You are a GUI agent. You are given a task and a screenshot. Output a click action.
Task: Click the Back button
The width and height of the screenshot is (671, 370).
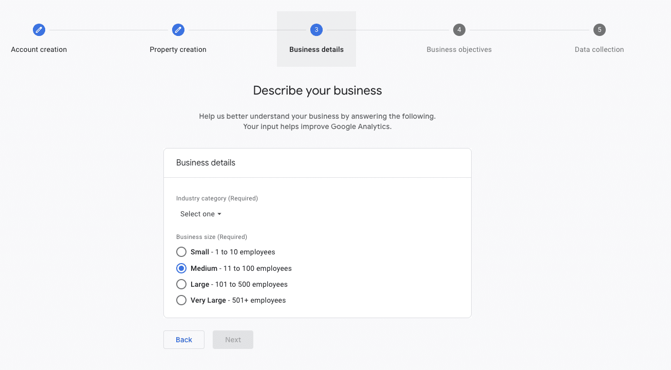(x=184, y=340)
